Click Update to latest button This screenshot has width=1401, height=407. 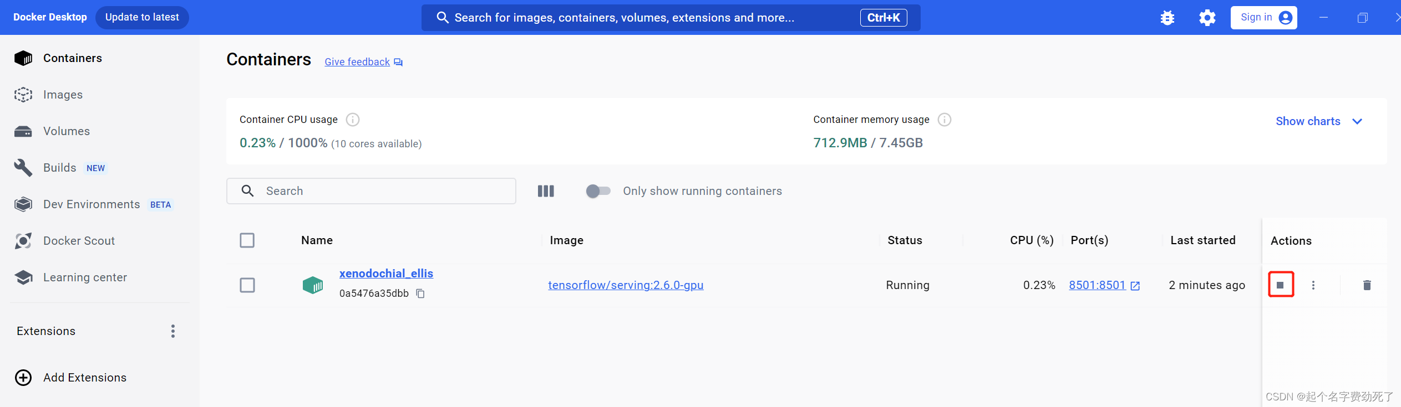142,17
